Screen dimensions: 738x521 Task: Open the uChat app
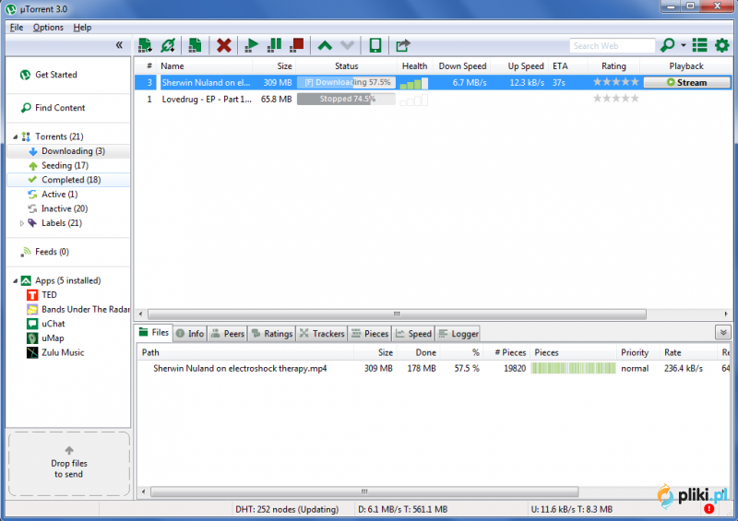click(54, 324)
